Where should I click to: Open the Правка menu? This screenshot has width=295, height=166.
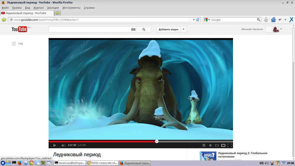tap(17, 8)
